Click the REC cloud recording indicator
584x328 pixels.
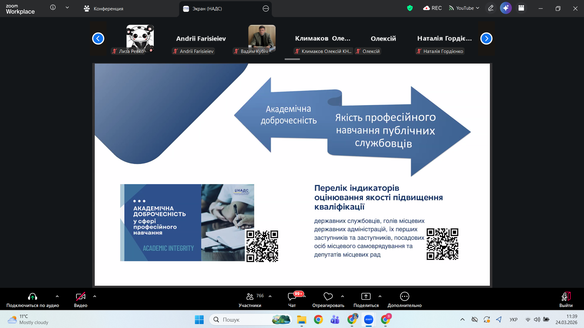(x=432, y=8)
